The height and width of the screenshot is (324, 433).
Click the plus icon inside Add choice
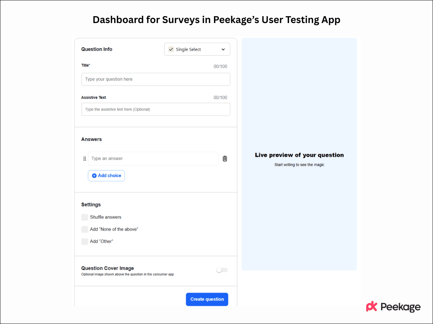click(x=95, y=175)
